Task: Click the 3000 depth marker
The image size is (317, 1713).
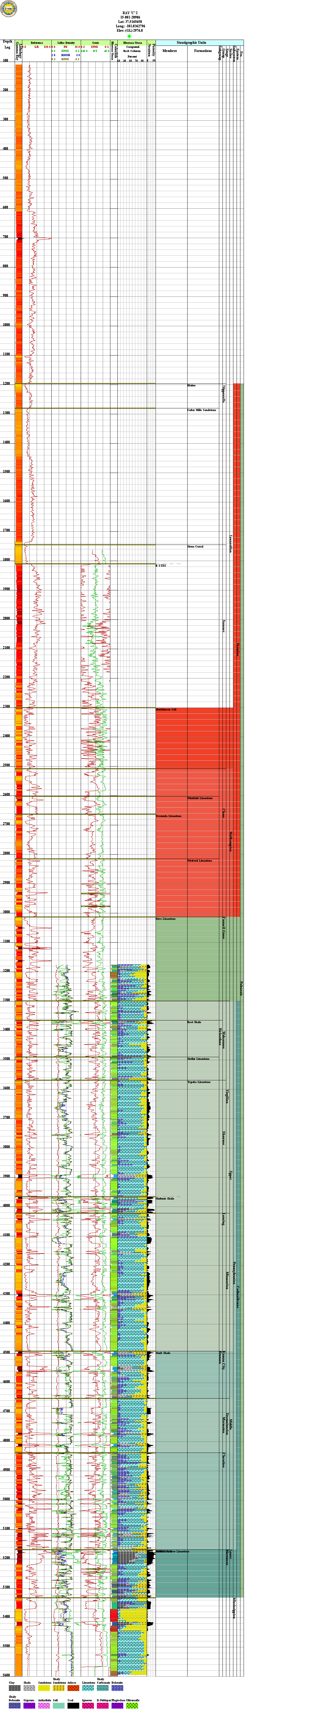Action: click(x=7, y=912)
